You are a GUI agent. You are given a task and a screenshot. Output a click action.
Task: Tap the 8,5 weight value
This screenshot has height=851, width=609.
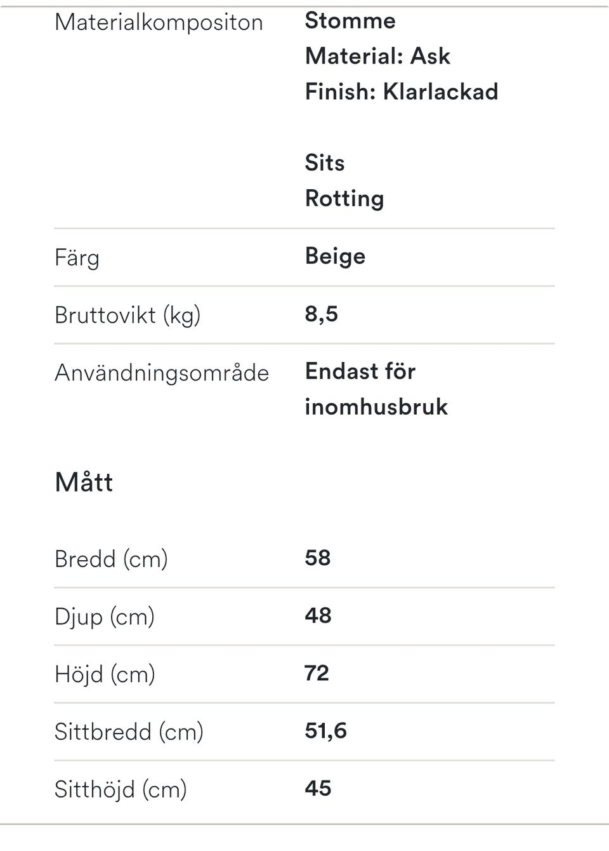[x=321, y=314]
